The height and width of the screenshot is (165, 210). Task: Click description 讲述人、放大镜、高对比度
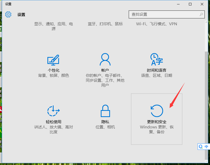coord(53,129)
